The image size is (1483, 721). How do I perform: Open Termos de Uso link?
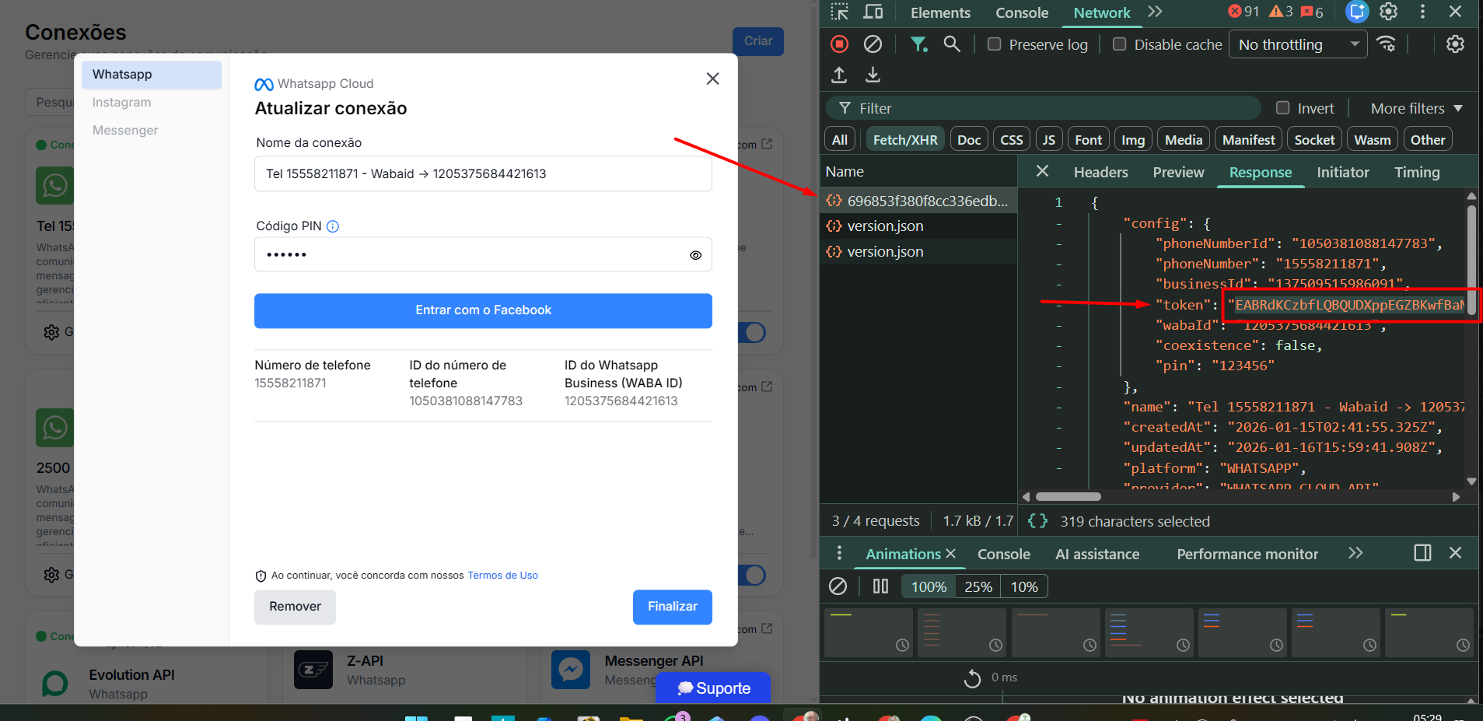click(x=502, y=576)
